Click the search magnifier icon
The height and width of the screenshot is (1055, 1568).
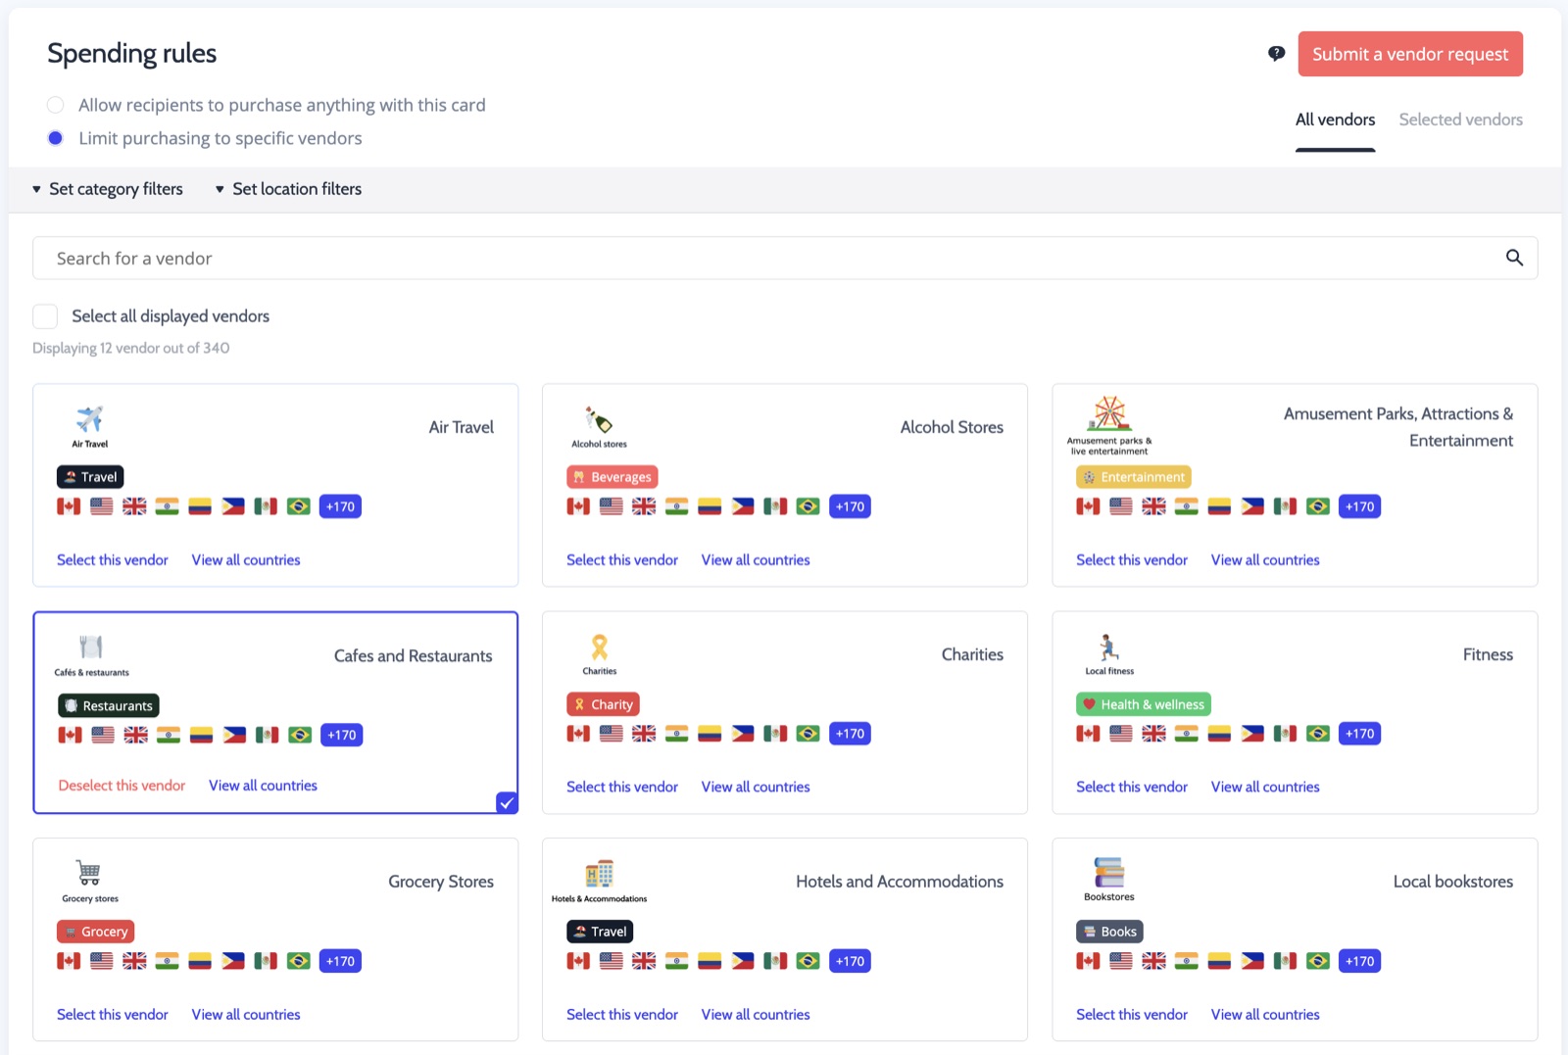[1514, 258]
